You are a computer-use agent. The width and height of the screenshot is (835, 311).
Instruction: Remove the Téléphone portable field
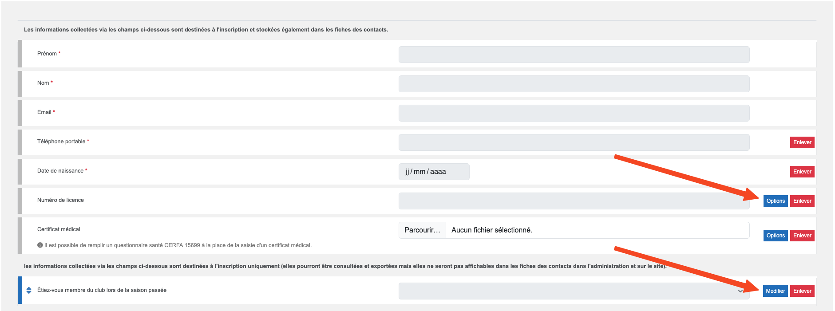(802, 142)
